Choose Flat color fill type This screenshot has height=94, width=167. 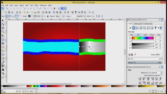point(134,28)
